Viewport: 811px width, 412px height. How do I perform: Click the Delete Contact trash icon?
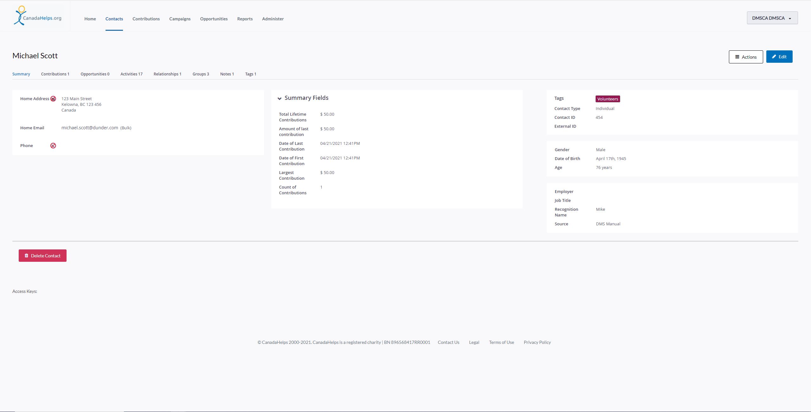point(26,255)
